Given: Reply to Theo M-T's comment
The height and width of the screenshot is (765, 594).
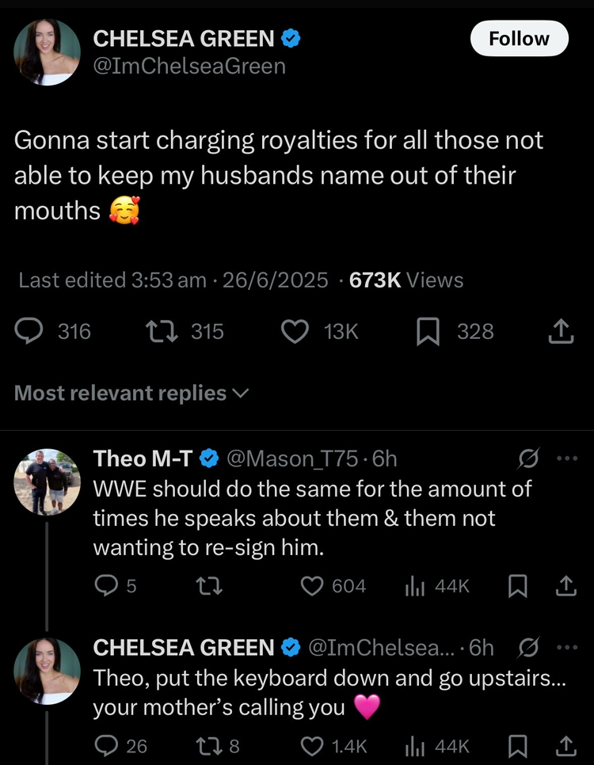Looking at the screenshot, I should click(x=105, y=586).
